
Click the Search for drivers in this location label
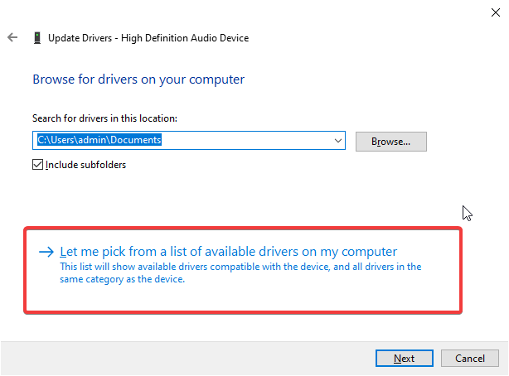(x=104, y=119)
